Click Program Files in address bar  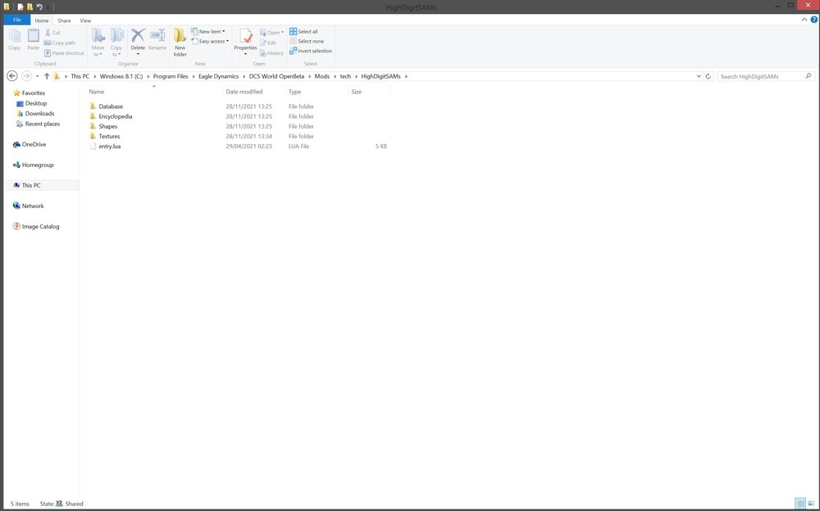pyautogui.click(x=171, y=76)
